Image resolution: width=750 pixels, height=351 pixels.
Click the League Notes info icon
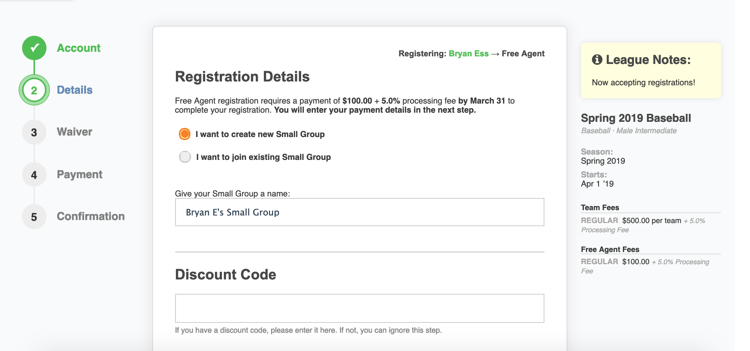(597, 60)
